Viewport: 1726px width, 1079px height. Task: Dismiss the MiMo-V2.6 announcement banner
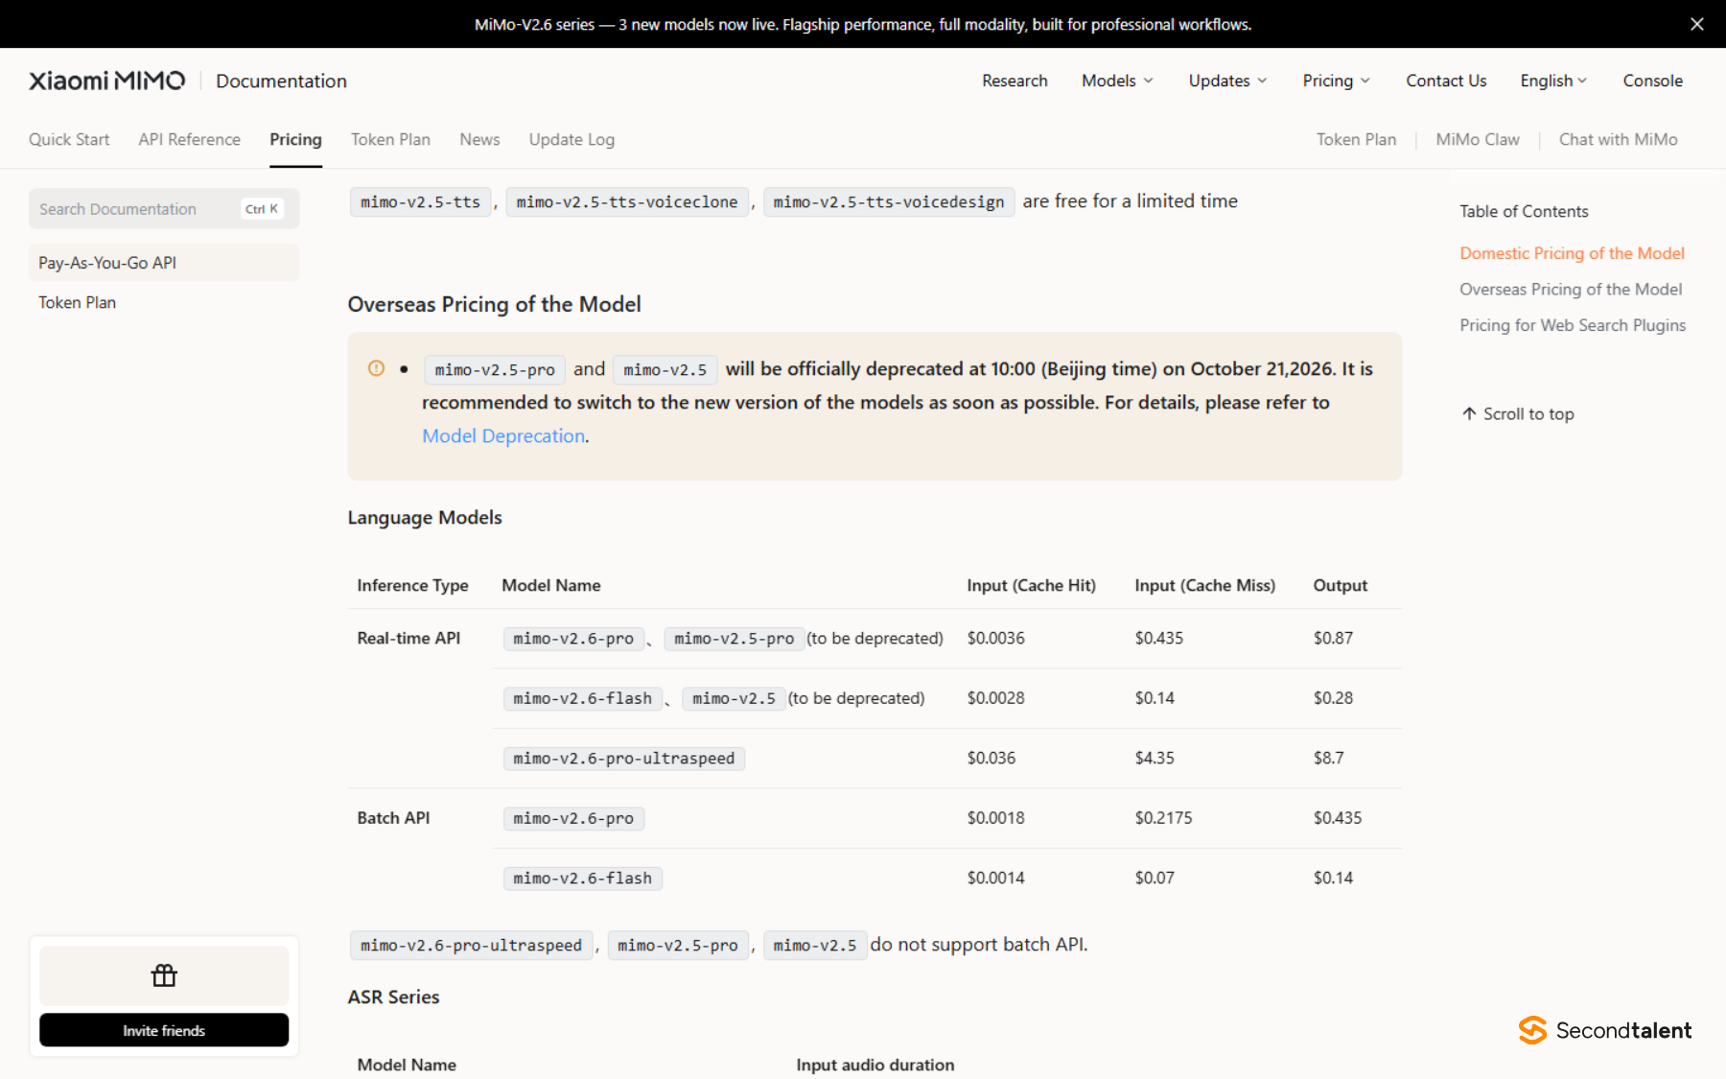(1696, 24)
